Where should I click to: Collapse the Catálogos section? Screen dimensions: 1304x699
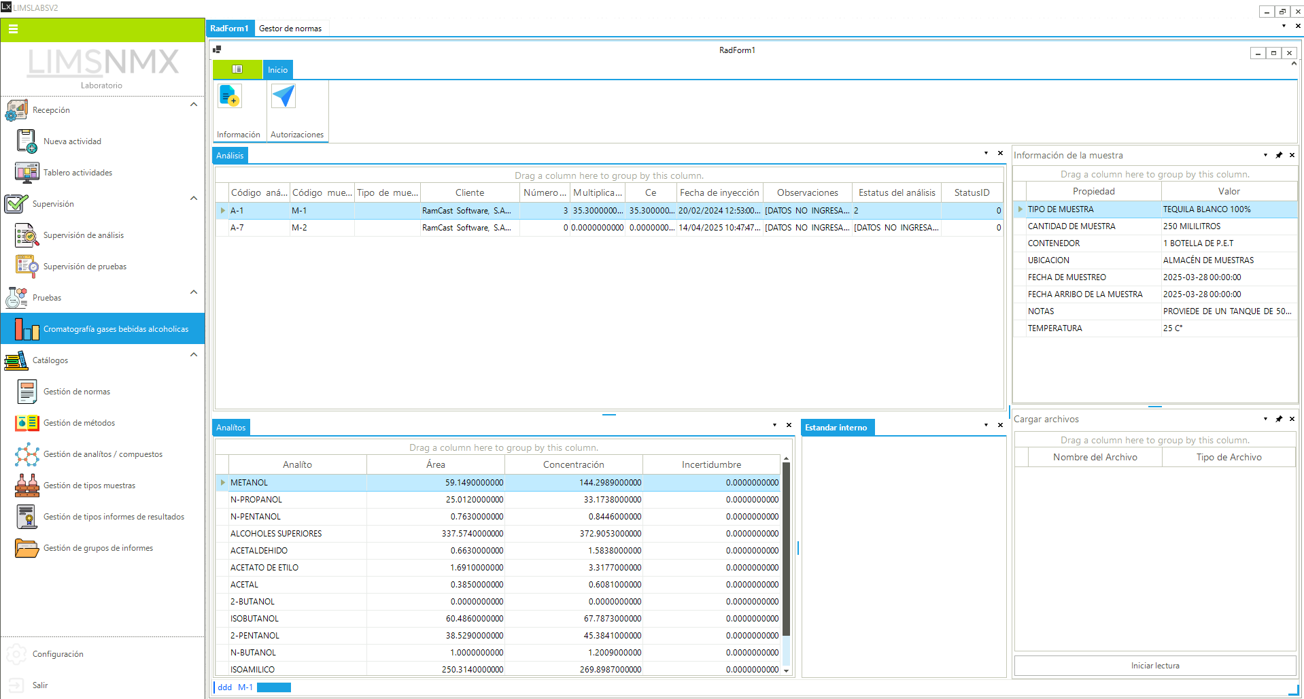[x=193, y=354]
